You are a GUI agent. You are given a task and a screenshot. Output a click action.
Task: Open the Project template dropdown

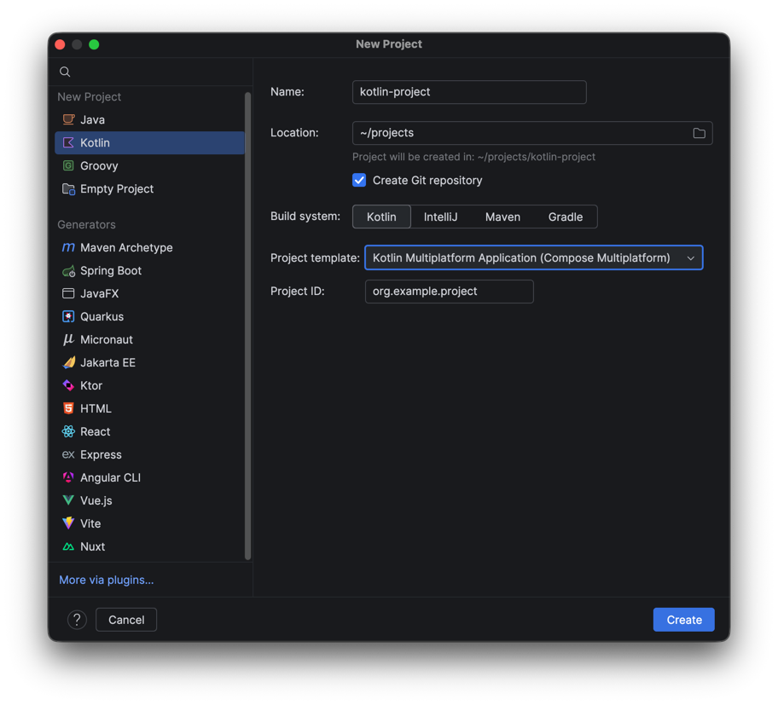(534, 257)
